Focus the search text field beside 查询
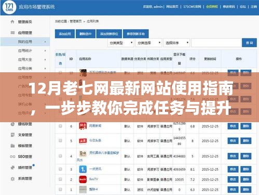 click(216, 43)
